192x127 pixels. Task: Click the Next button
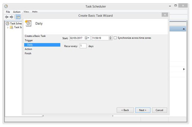143,110
